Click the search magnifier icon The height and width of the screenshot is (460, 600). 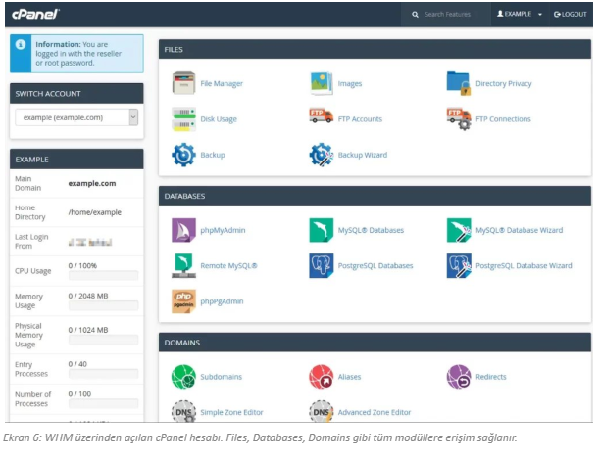click(415, 15)
